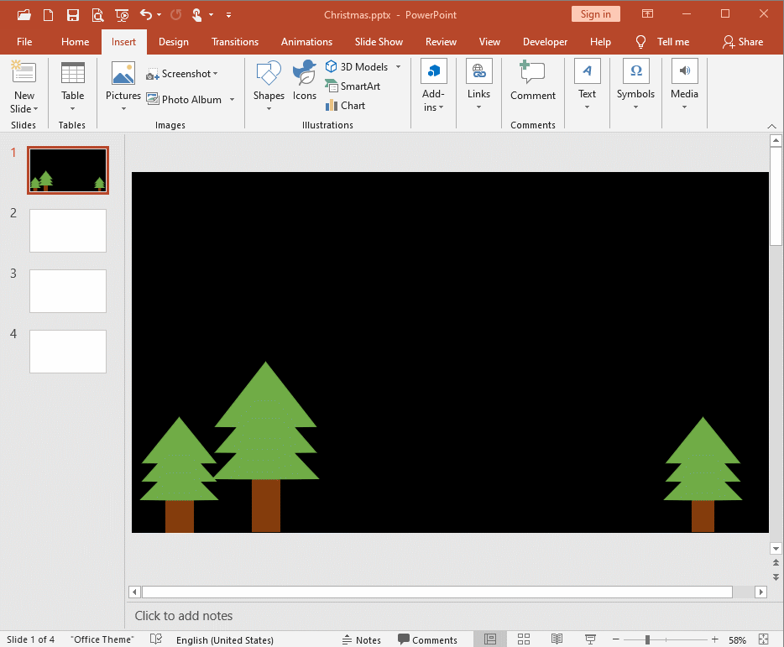The image size is (784, 647).
Task: Open Customize Quick Access Toolbar dropdown
Action: pyautogui.click(x=228, y=15)
